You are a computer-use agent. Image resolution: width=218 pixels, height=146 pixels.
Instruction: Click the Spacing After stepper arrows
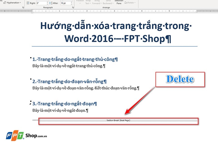[71, 3]
